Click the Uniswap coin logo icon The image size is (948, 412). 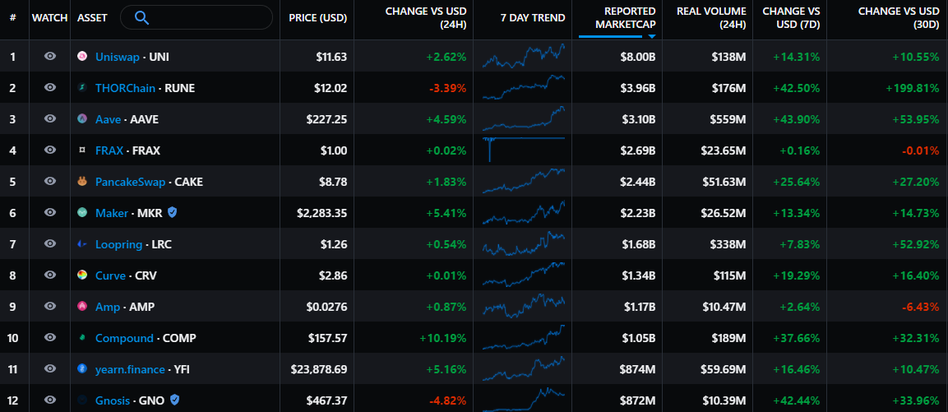point(82,57)
